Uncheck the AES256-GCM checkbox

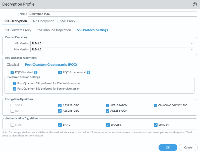pos(108,111)
